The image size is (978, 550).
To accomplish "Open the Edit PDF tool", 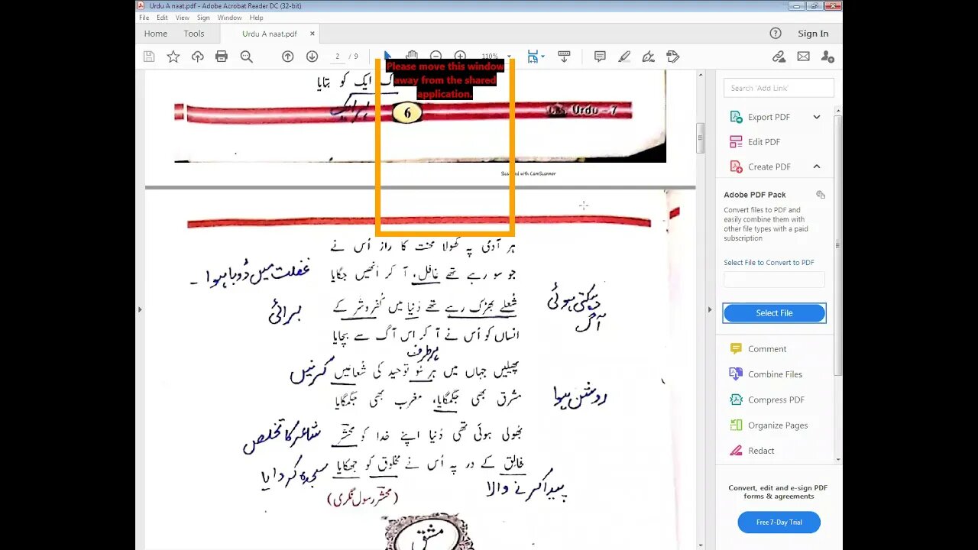I will click(763, 142).
